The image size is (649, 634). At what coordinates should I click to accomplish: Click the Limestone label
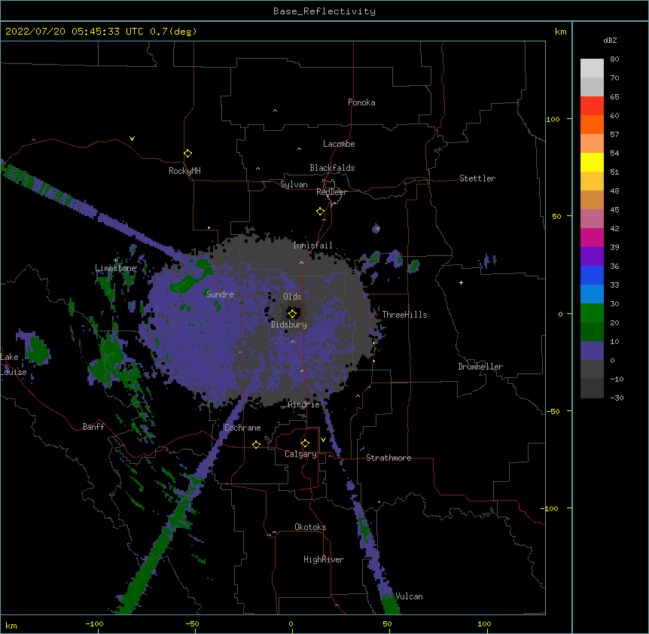(x=115, y=268)
